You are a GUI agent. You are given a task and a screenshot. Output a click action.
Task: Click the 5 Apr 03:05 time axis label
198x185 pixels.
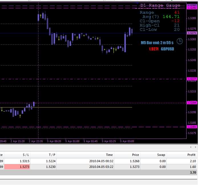[127, 141]
